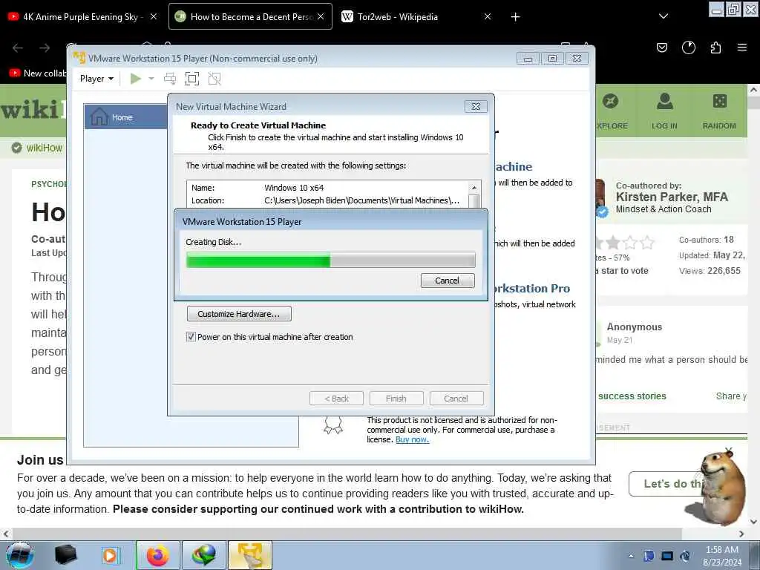This screenshot has height=570, width=760.
Task: Click the Let's do this donation button
Action: [x=666, y=483]
